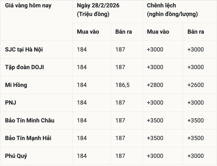Click "Mua vào" subheader under Chênh lệch
This screenshot has width=217, height=166.
tap(158, 32)
